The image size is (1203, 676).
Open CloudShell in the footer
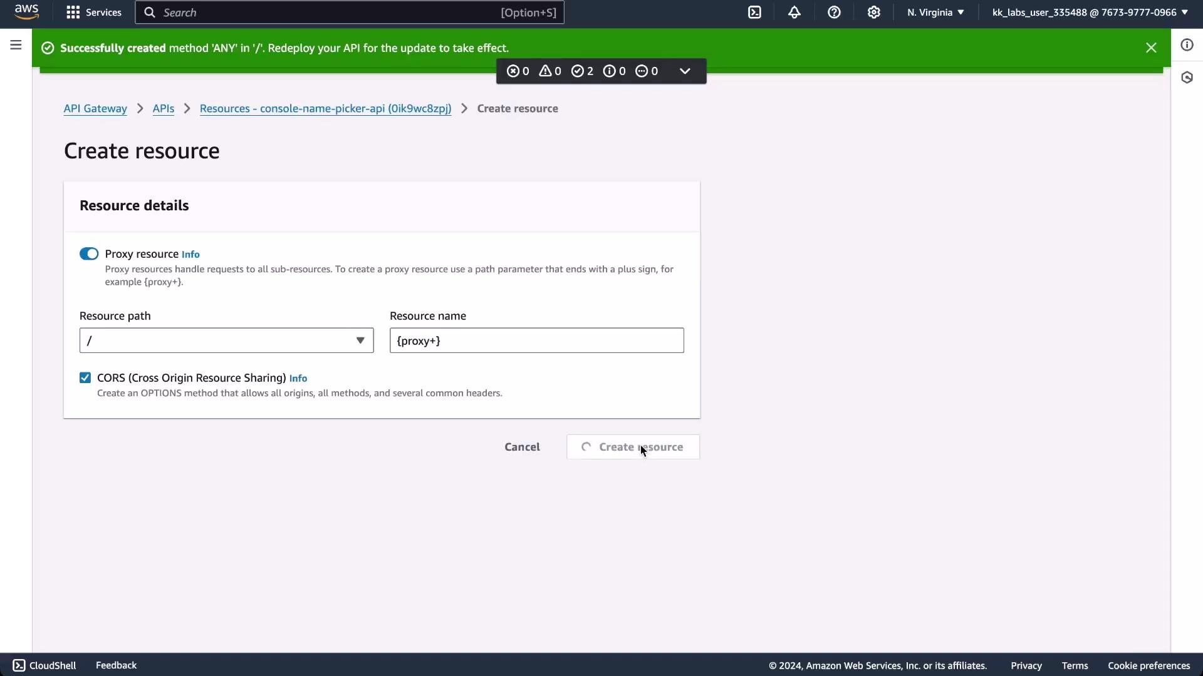click(x=44, y=665)
